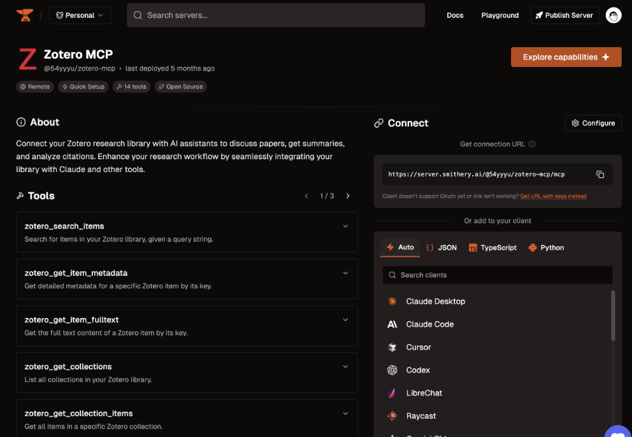Image resolution: width=632 pixels, height=437 pixels.
Task: Open user profile avatar menu
Action: [613, 15]
